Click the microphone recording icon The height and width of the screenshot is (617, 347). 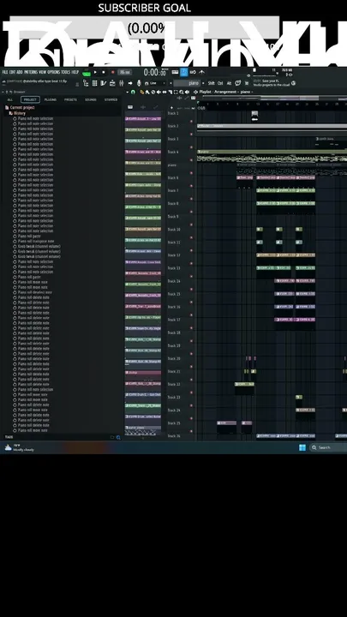139,83
